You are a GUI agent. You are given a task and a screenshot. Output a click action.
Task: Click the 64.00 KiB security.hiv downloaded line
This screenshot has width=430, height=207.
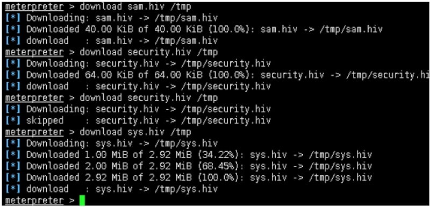[x=218, y=75]
